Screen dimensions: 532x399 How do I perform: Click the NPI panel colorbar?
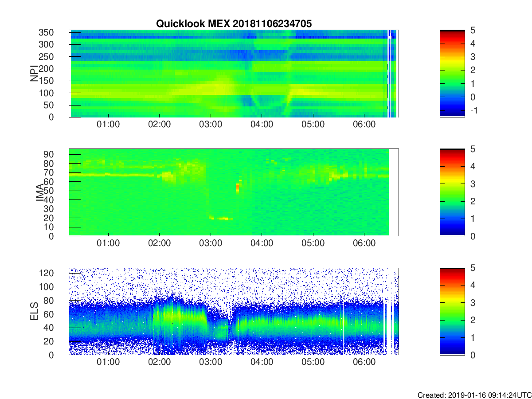pos(452,74)
